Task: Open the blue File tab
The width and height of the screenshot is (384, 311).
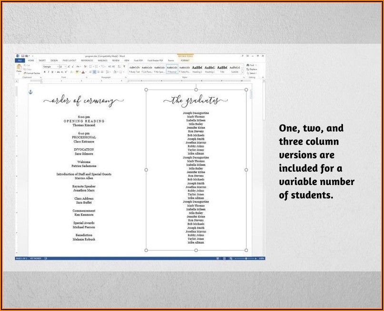Action: tap(20, 61)
